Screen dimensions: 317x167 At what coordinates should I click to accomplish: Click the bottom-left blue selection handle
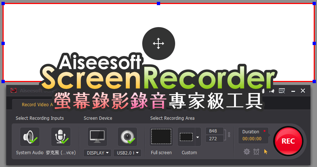point(3,81)
